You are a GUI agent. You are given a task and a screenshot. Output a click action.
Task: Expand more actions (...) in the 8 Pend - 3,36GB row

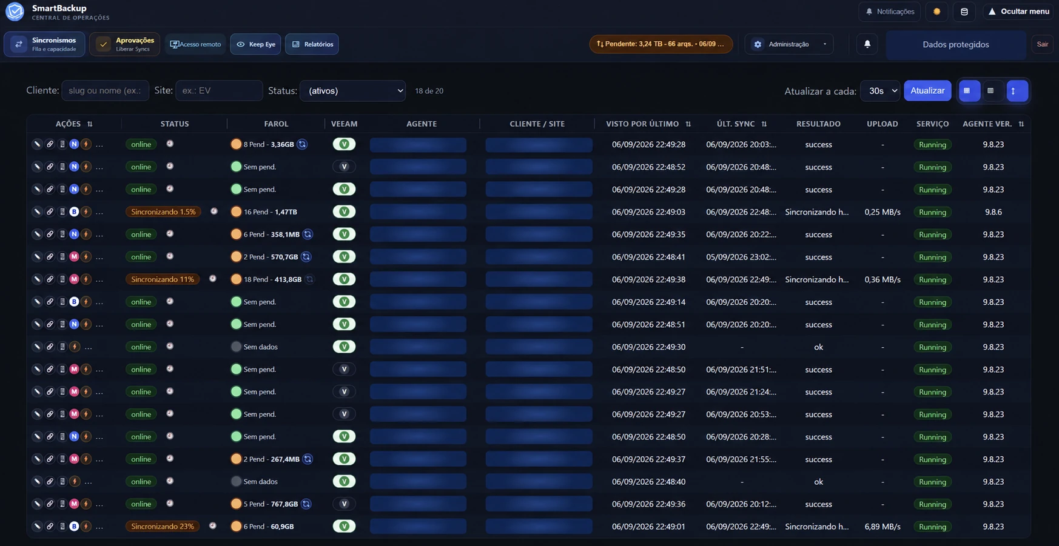pos(99,145)
